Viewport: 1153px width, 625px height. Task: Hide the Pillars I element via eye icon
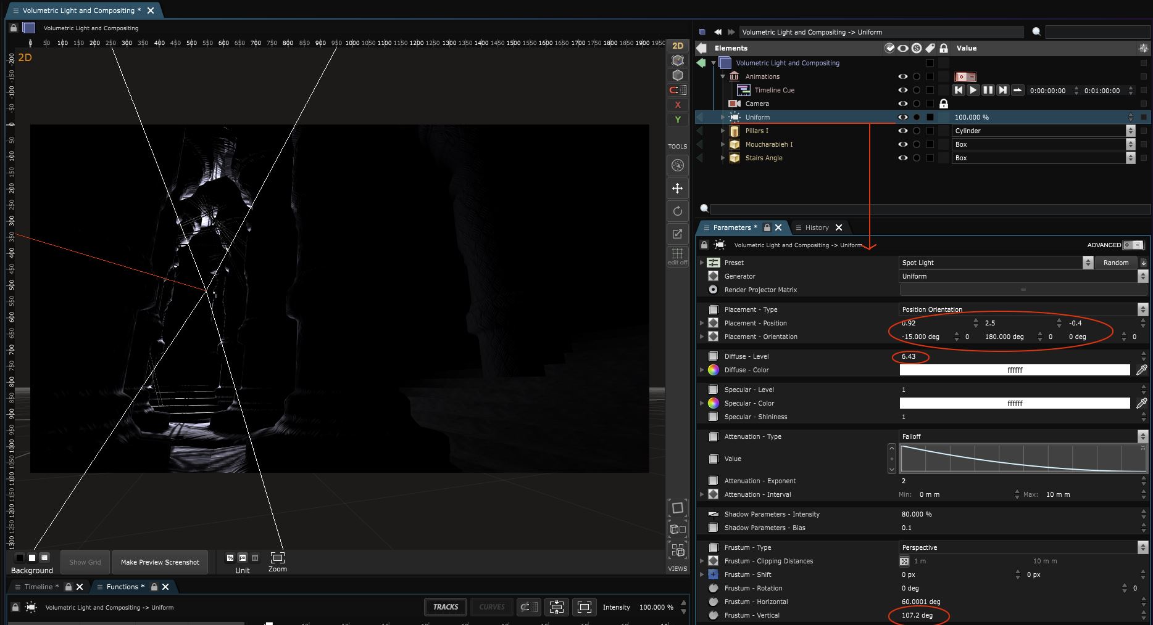click(902, 131)
